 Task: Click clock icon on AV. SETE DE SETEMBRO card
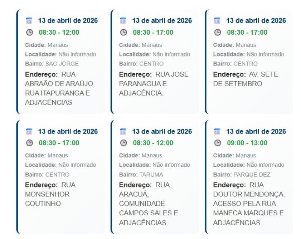coord(217,32)
